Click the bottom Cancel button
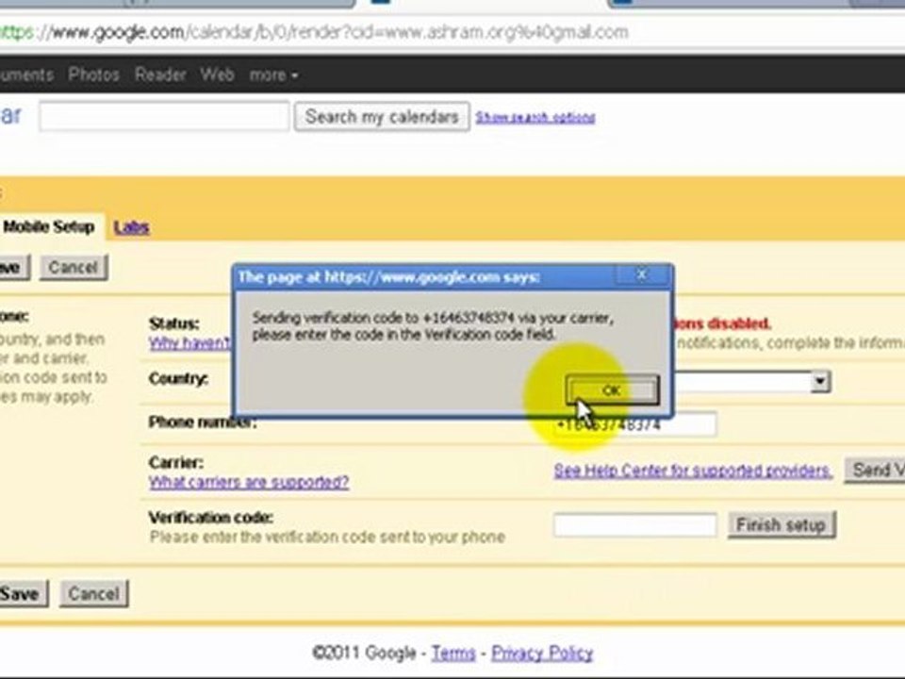Viewport: 905px width, 679px height. (93, 593)
